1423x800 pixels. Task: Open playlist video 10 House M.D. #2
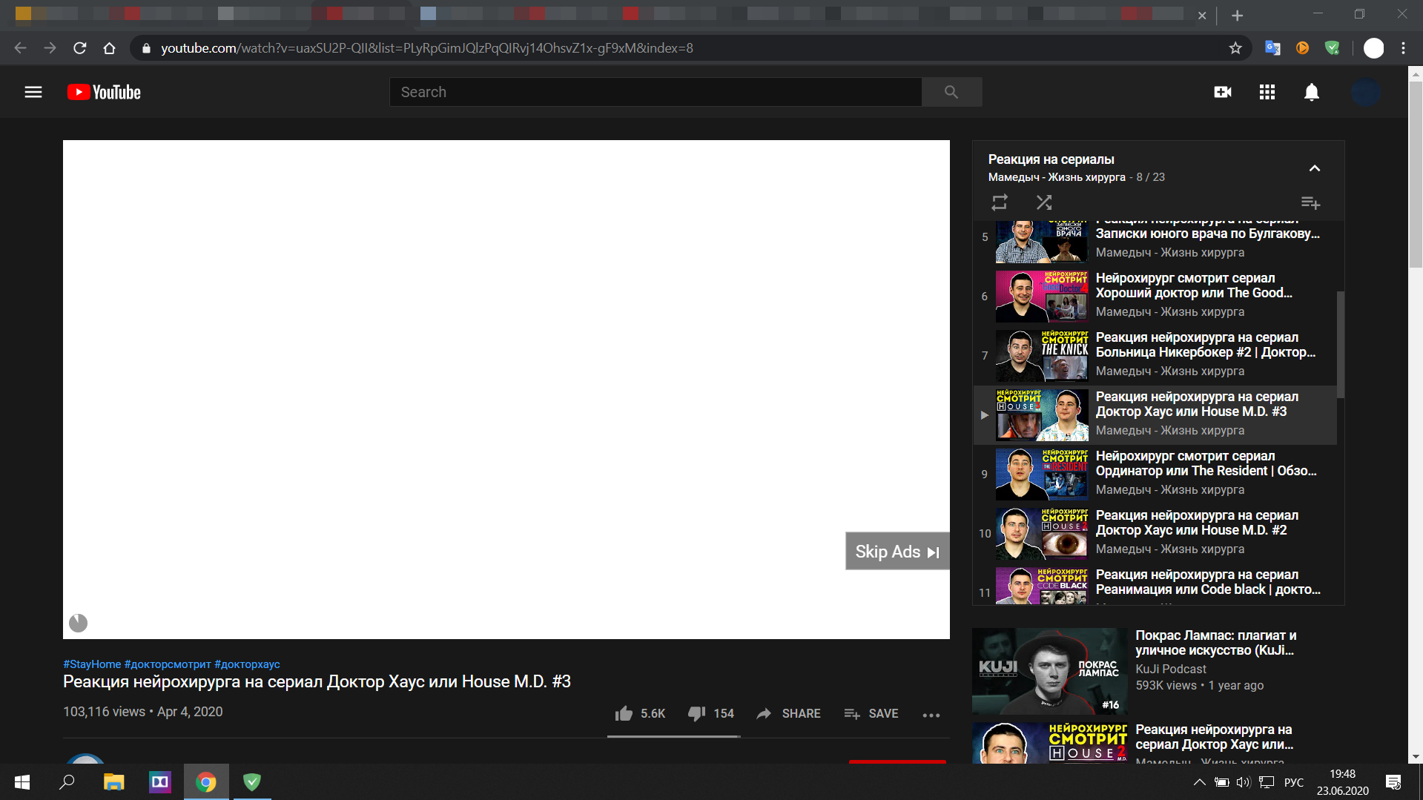[1155, 533]
